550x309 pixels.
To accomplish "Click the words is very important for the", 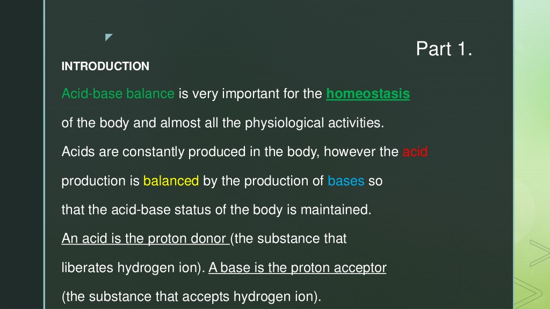I will click(250, 93).
